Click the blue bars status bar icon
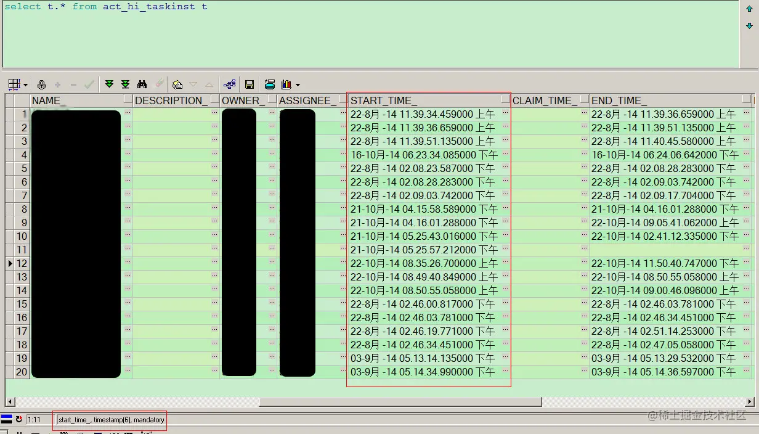 pyautogui.click(x=6, y=419)
